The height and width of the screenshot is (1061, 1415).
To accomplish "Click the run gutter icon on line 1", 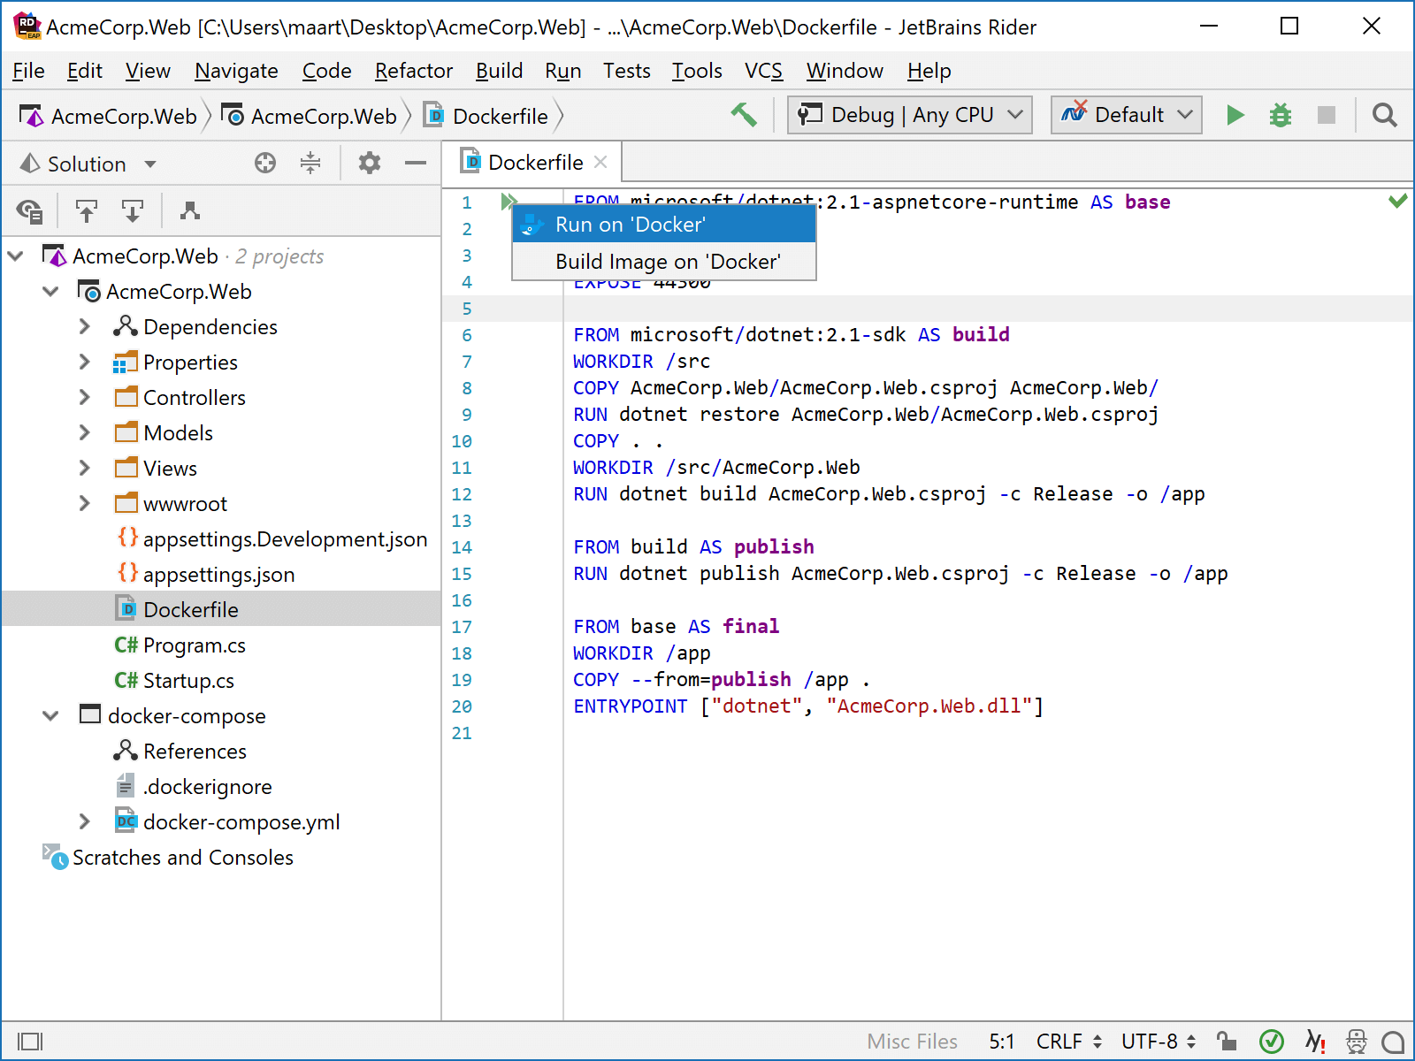I will (509, 202).
